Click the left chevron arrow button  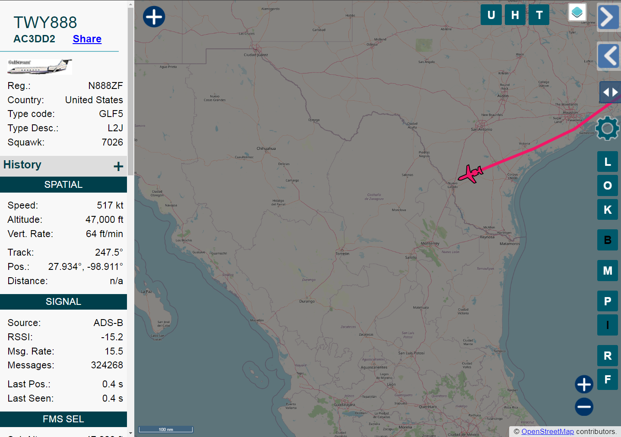pyautogui.click(x=608, y=56)
